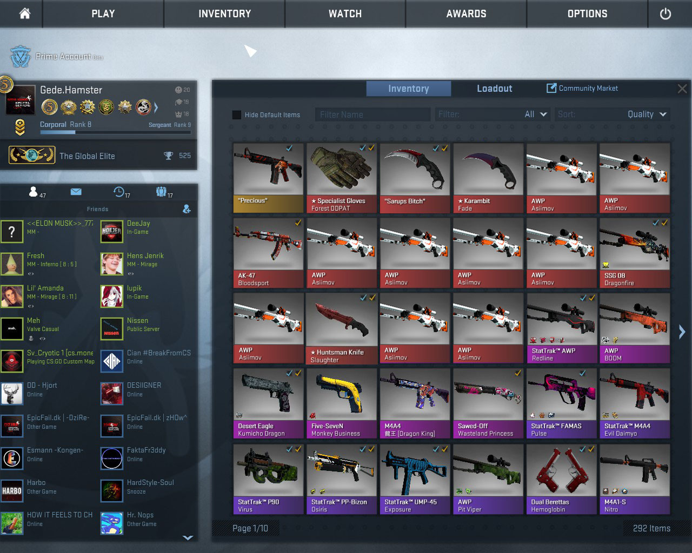Open the WATCH menu
The height and width of the screenshot is (553, 692).
345,14
